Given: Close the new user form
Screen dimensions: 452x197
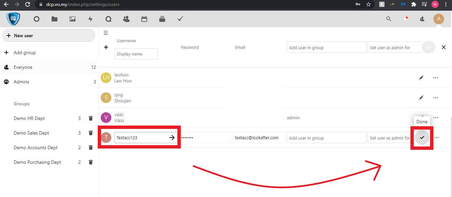Looking at the screenshot, I should point(444,48).
